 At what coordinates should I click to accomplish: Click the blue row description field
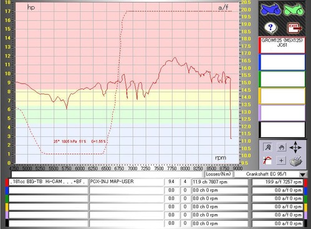click(49, 190)
